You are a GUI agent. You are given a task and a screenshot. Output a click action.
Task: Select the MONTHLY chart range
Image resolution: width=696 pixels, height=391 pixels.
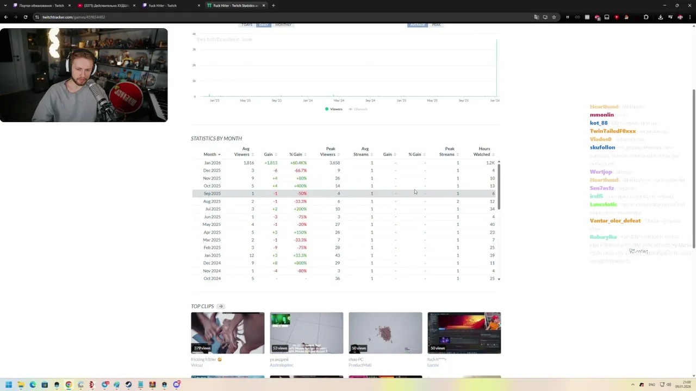(x=283, y=25)
